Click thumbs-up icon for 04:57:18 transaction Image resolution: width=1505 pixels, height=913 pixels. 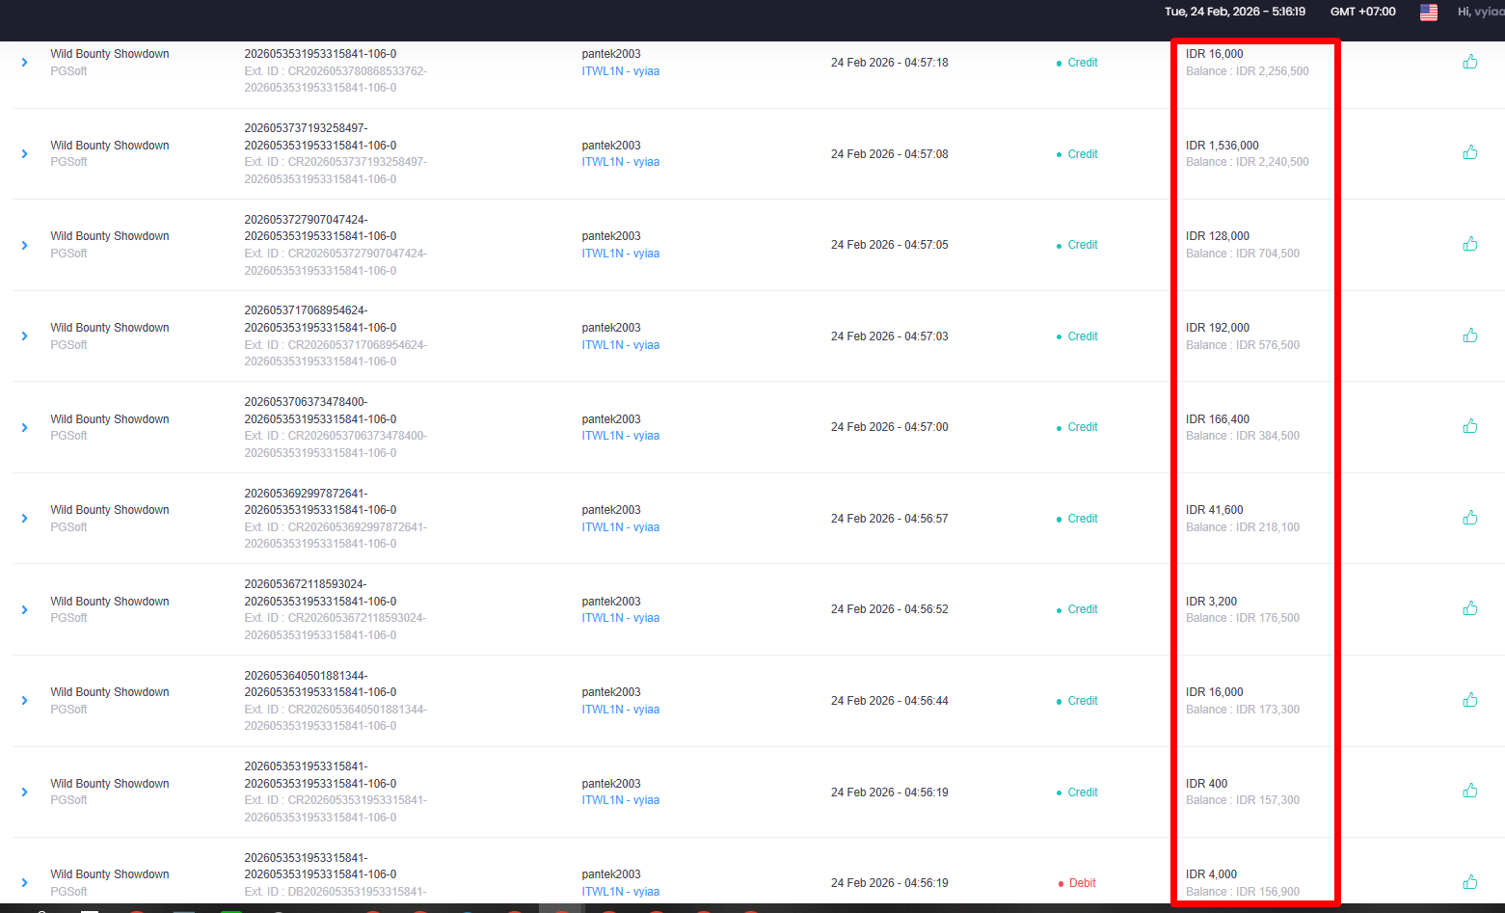(x=1470, y=62)
